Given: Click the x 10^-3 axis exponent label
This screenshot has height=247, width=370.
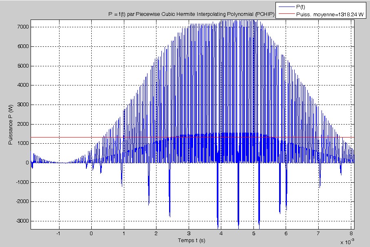Looking at the screenshot, I should [x=347, y=242].
